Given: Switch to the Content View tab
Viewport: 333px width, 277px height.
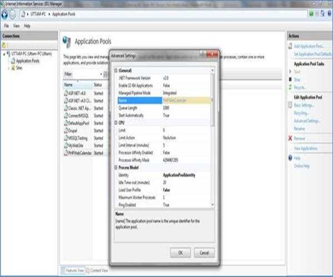Looking at the screenshot, I should click(x=98, y=270).
